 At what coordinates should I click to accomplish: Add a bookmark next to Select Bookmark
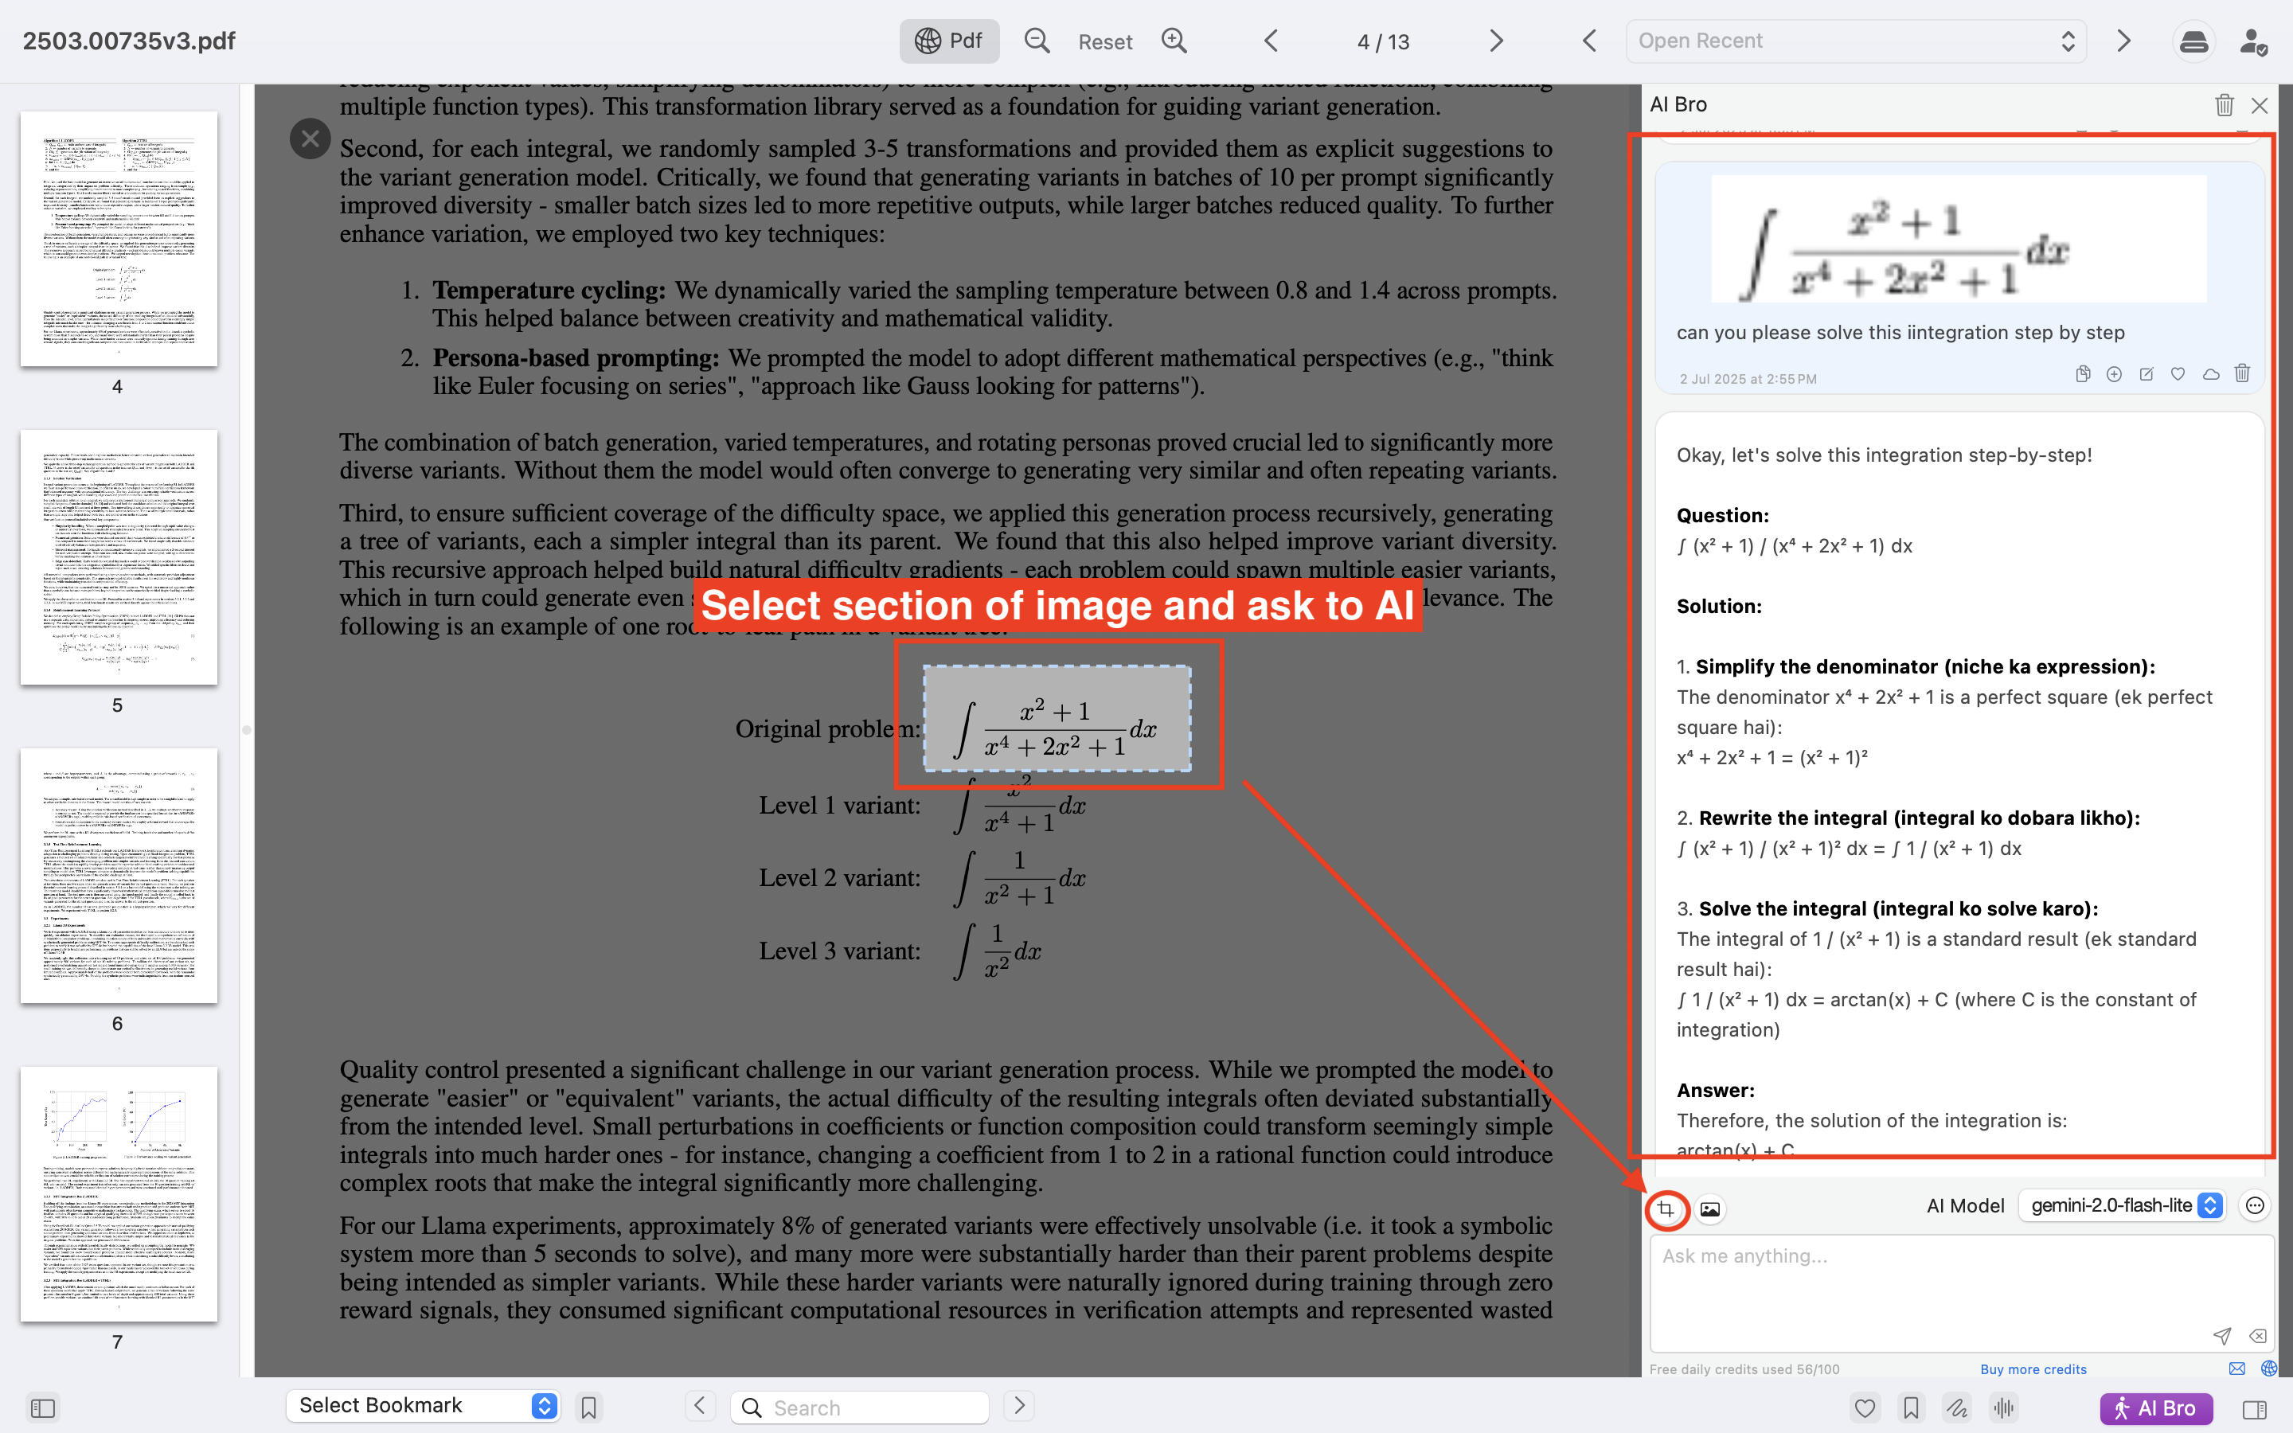(x=588, y=1408)
